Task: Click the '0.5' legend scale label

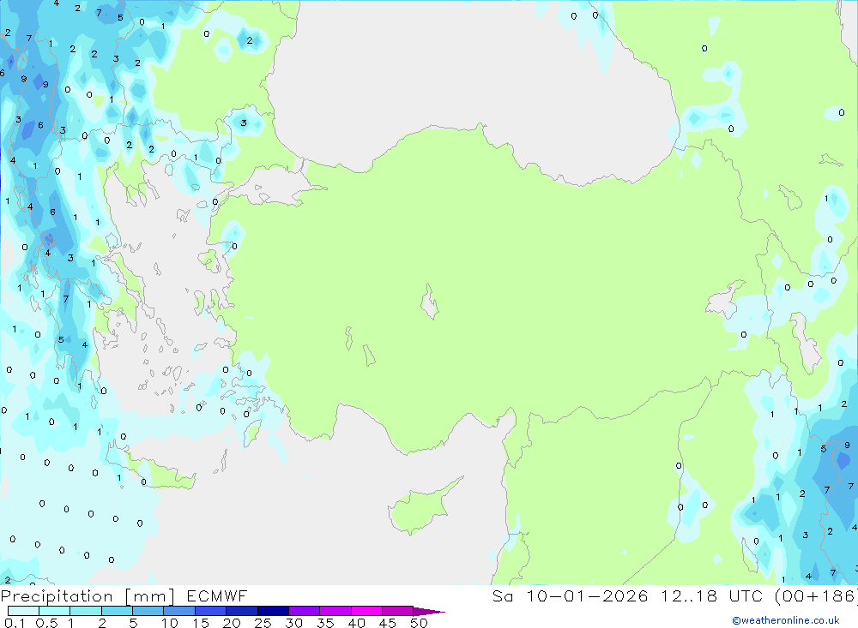Action: coord(46,623)
